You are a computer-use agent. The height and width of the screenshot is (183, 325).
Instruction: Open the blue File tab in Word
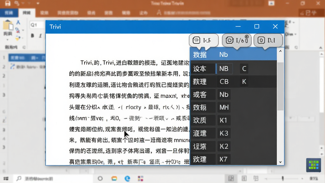coord(9,13)
